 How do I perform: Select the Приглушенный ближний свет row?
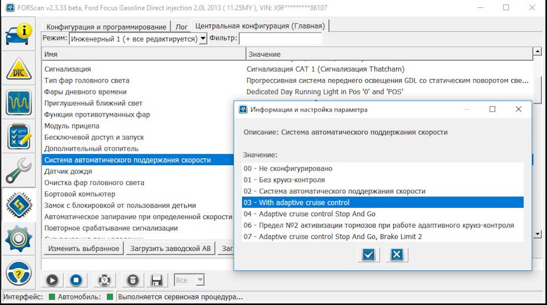click(x=138, y=103)
